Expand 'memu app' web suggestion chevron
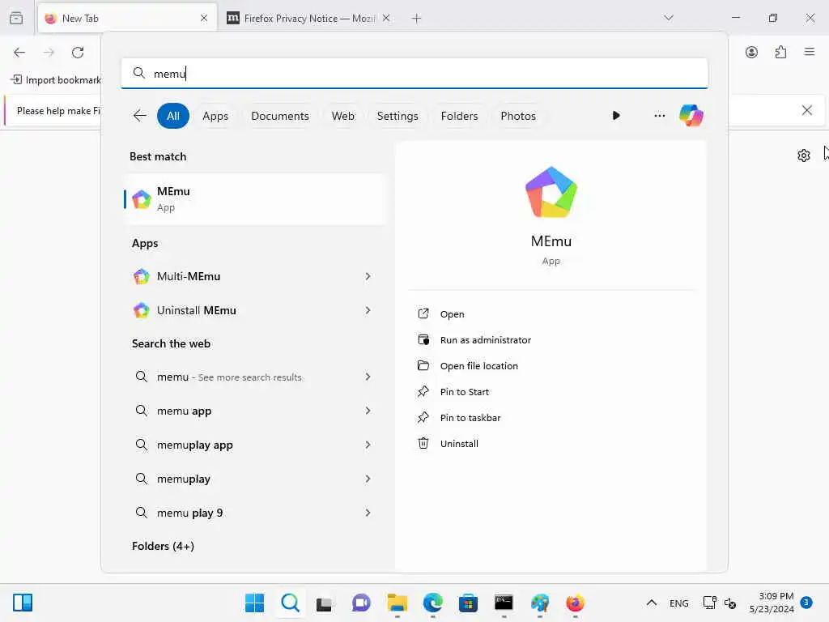The width and height of the screenshot is (829, 622). pos(368,411)
